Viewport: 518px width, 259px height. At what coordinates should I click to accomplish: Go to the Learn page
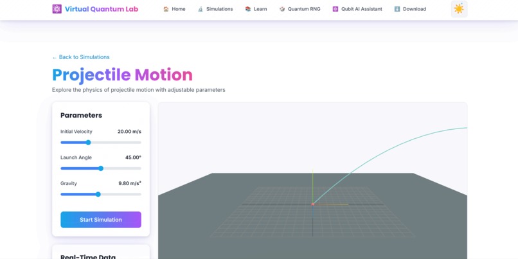[256, 9]
